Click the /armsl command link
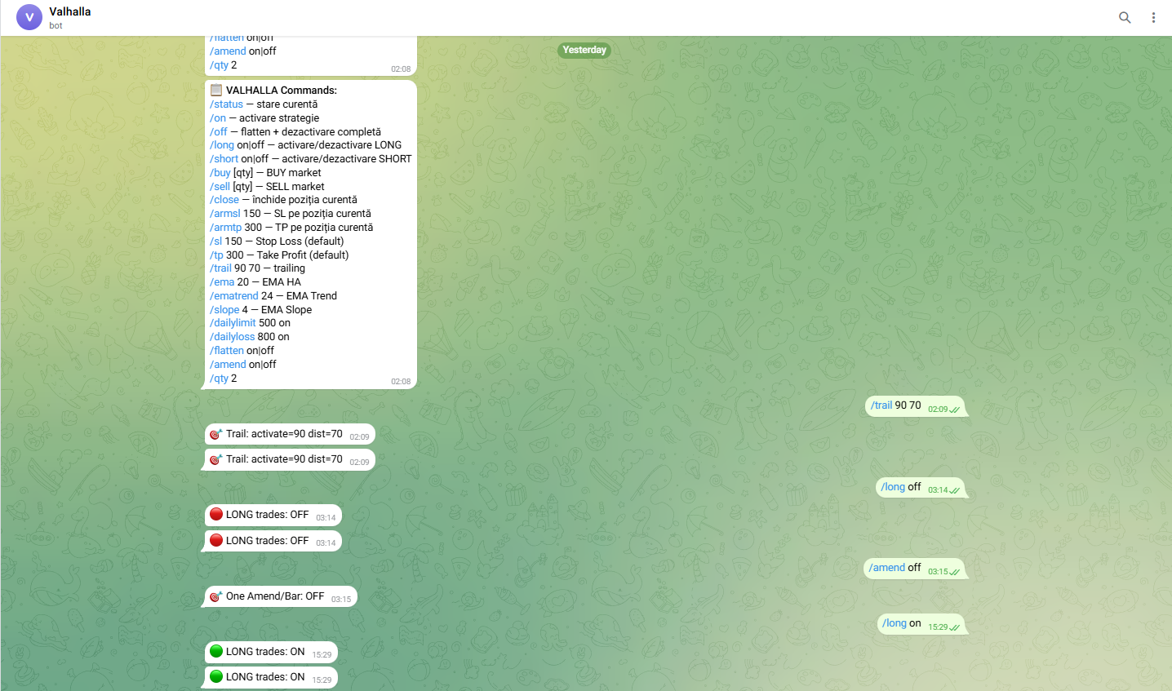The height and width of the screenshot is (691, 1172). pos(225,214)
